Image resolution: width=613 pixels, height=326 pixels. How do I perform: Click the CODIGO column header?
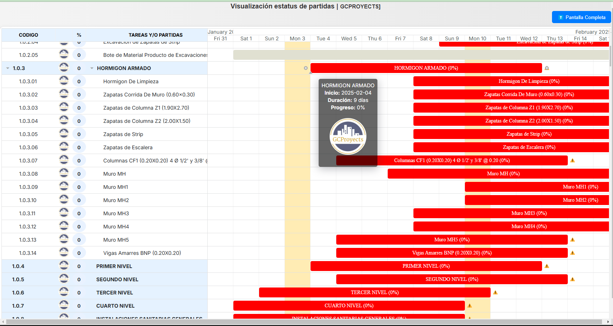(28, 35)
